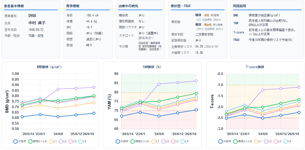Click the 用語説明 card heading
The width and height of the screenshot is (305, 150).
240,6
